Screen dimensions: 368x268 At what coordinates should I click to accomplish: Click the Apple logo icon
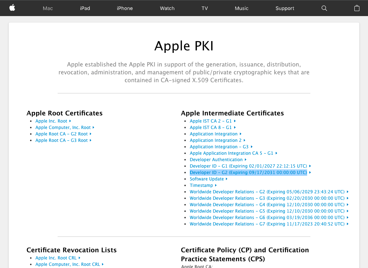[12, 8]
